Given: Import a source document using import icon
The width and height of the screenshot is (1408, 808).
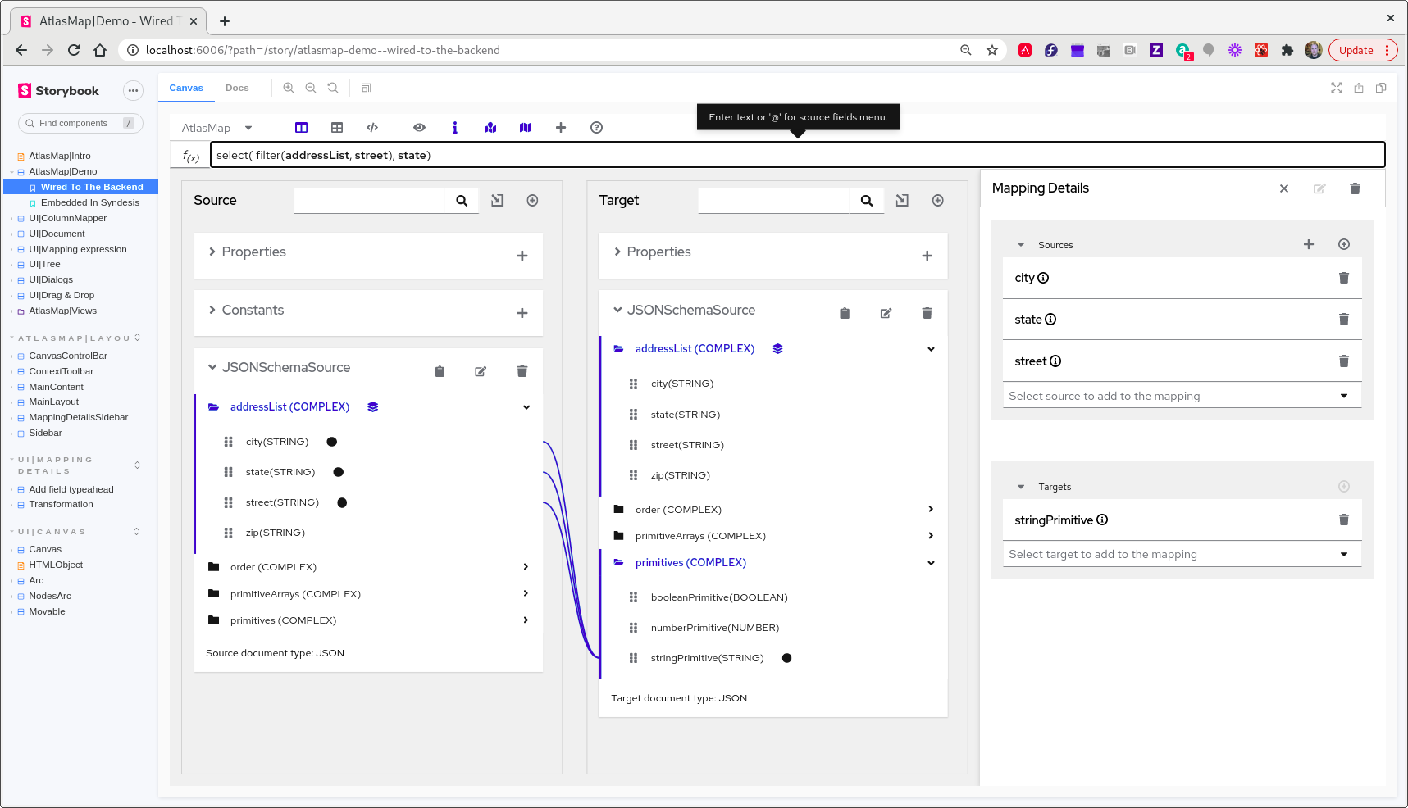Looking at the screenshot, I should (x=497, y=200).
